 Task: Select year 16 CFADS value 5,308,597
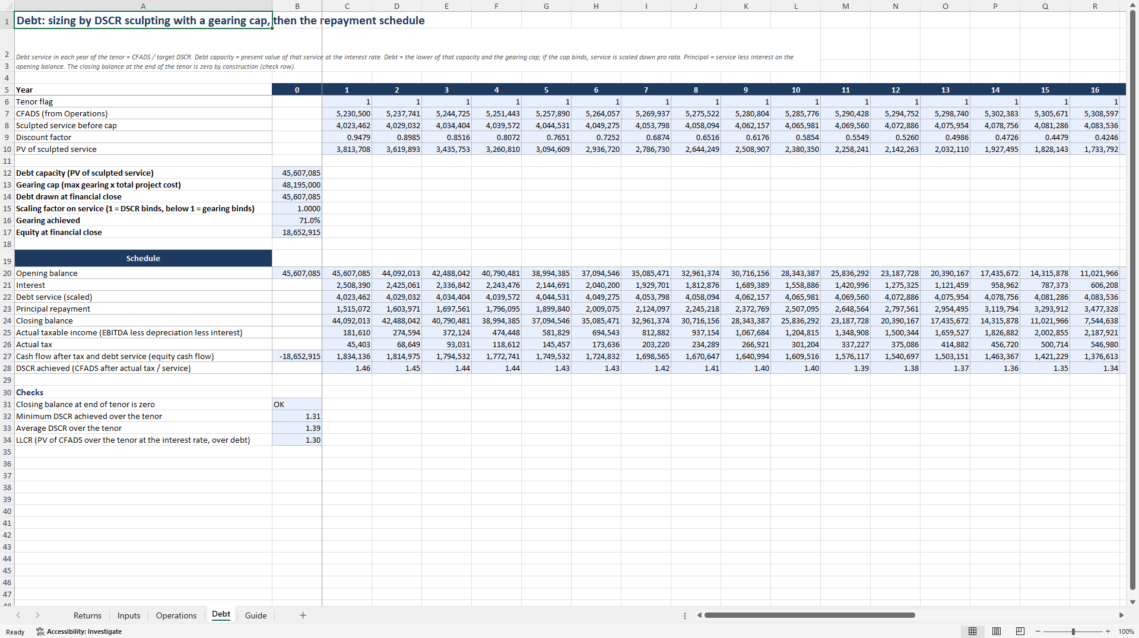[1094, 113]
